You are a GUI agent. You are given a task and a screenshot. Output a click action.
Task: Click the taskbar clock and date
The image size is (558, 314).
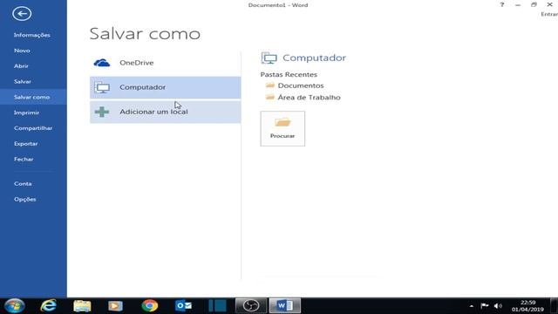point(527,306)
